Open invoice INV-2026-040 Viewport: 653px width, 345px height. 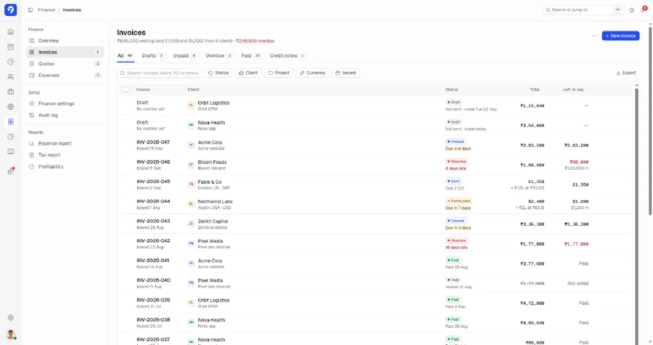tap(153, 280)
